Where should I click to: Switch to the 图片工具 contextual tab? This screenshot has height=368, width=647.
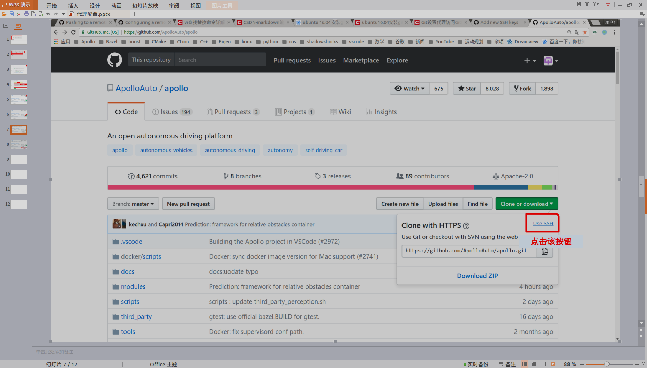[x=222, y=6]
